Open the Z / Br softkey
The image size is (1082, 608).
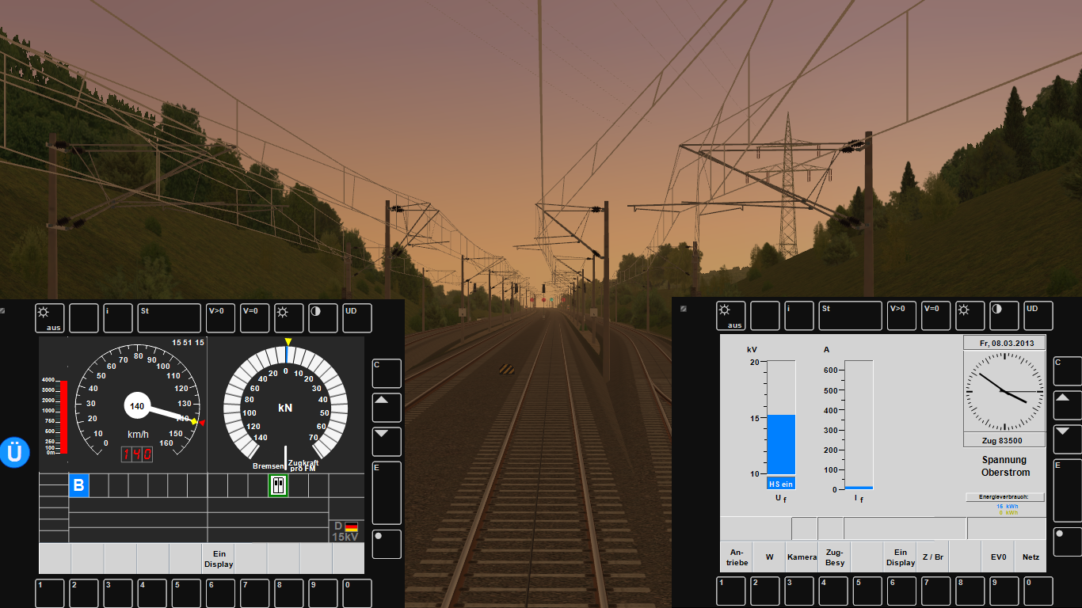click(932, 557)
